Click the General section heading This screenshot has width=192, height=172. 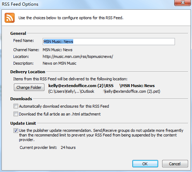point(18,33)
